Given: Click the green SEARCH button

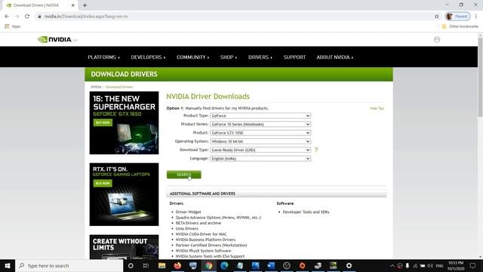Looking at the screenshot, I should [x=184, y=175].
